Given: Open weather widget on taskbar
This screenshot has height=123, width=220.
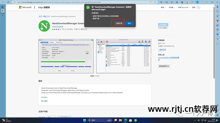Looking at the screenshot, I should 6,120.
